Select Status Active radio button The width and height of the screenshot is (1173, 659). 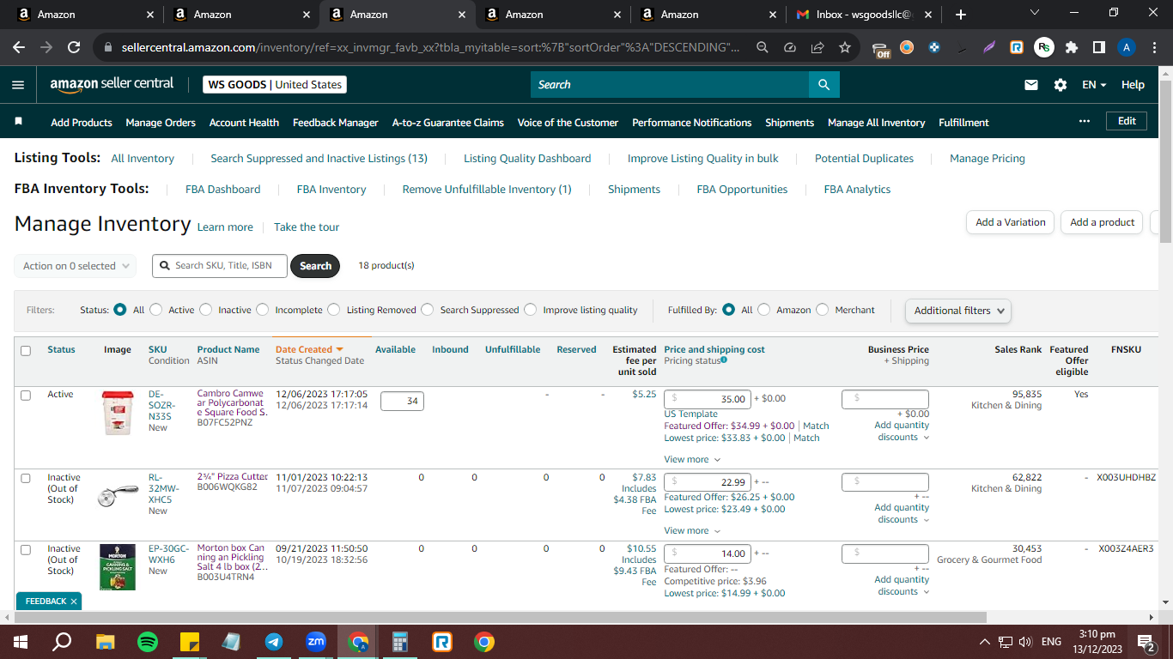(158, 310)
